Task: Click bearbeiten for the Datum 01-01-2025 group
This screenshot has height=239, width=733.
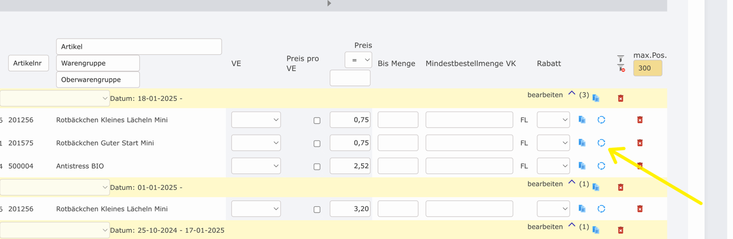Action: pos(545,184)
